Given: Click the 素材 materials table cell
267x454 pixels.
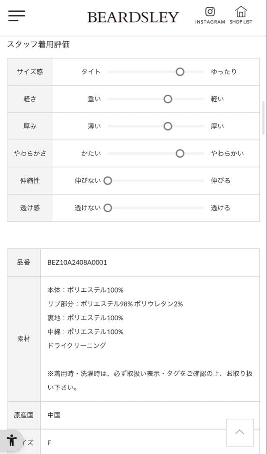Looking at the screenshot, I should point(24,338).
